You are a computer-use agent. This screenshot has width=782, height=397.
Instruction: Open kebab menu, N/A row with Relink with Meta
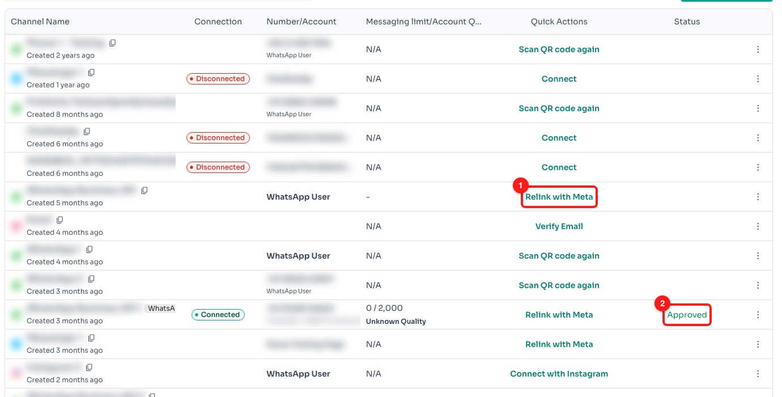point(758,344)
